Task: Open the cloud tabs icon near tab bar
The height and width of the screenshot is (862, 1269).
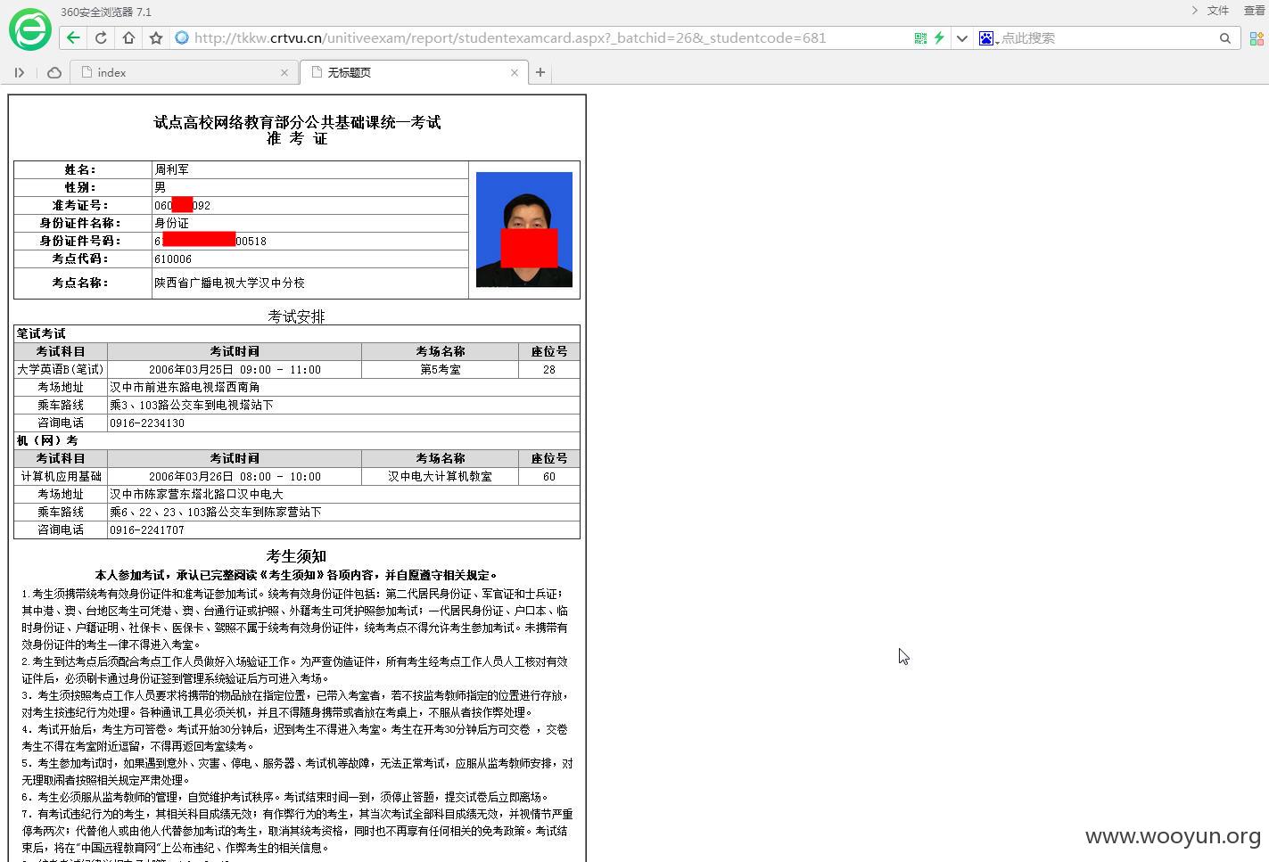Action: 54,73
